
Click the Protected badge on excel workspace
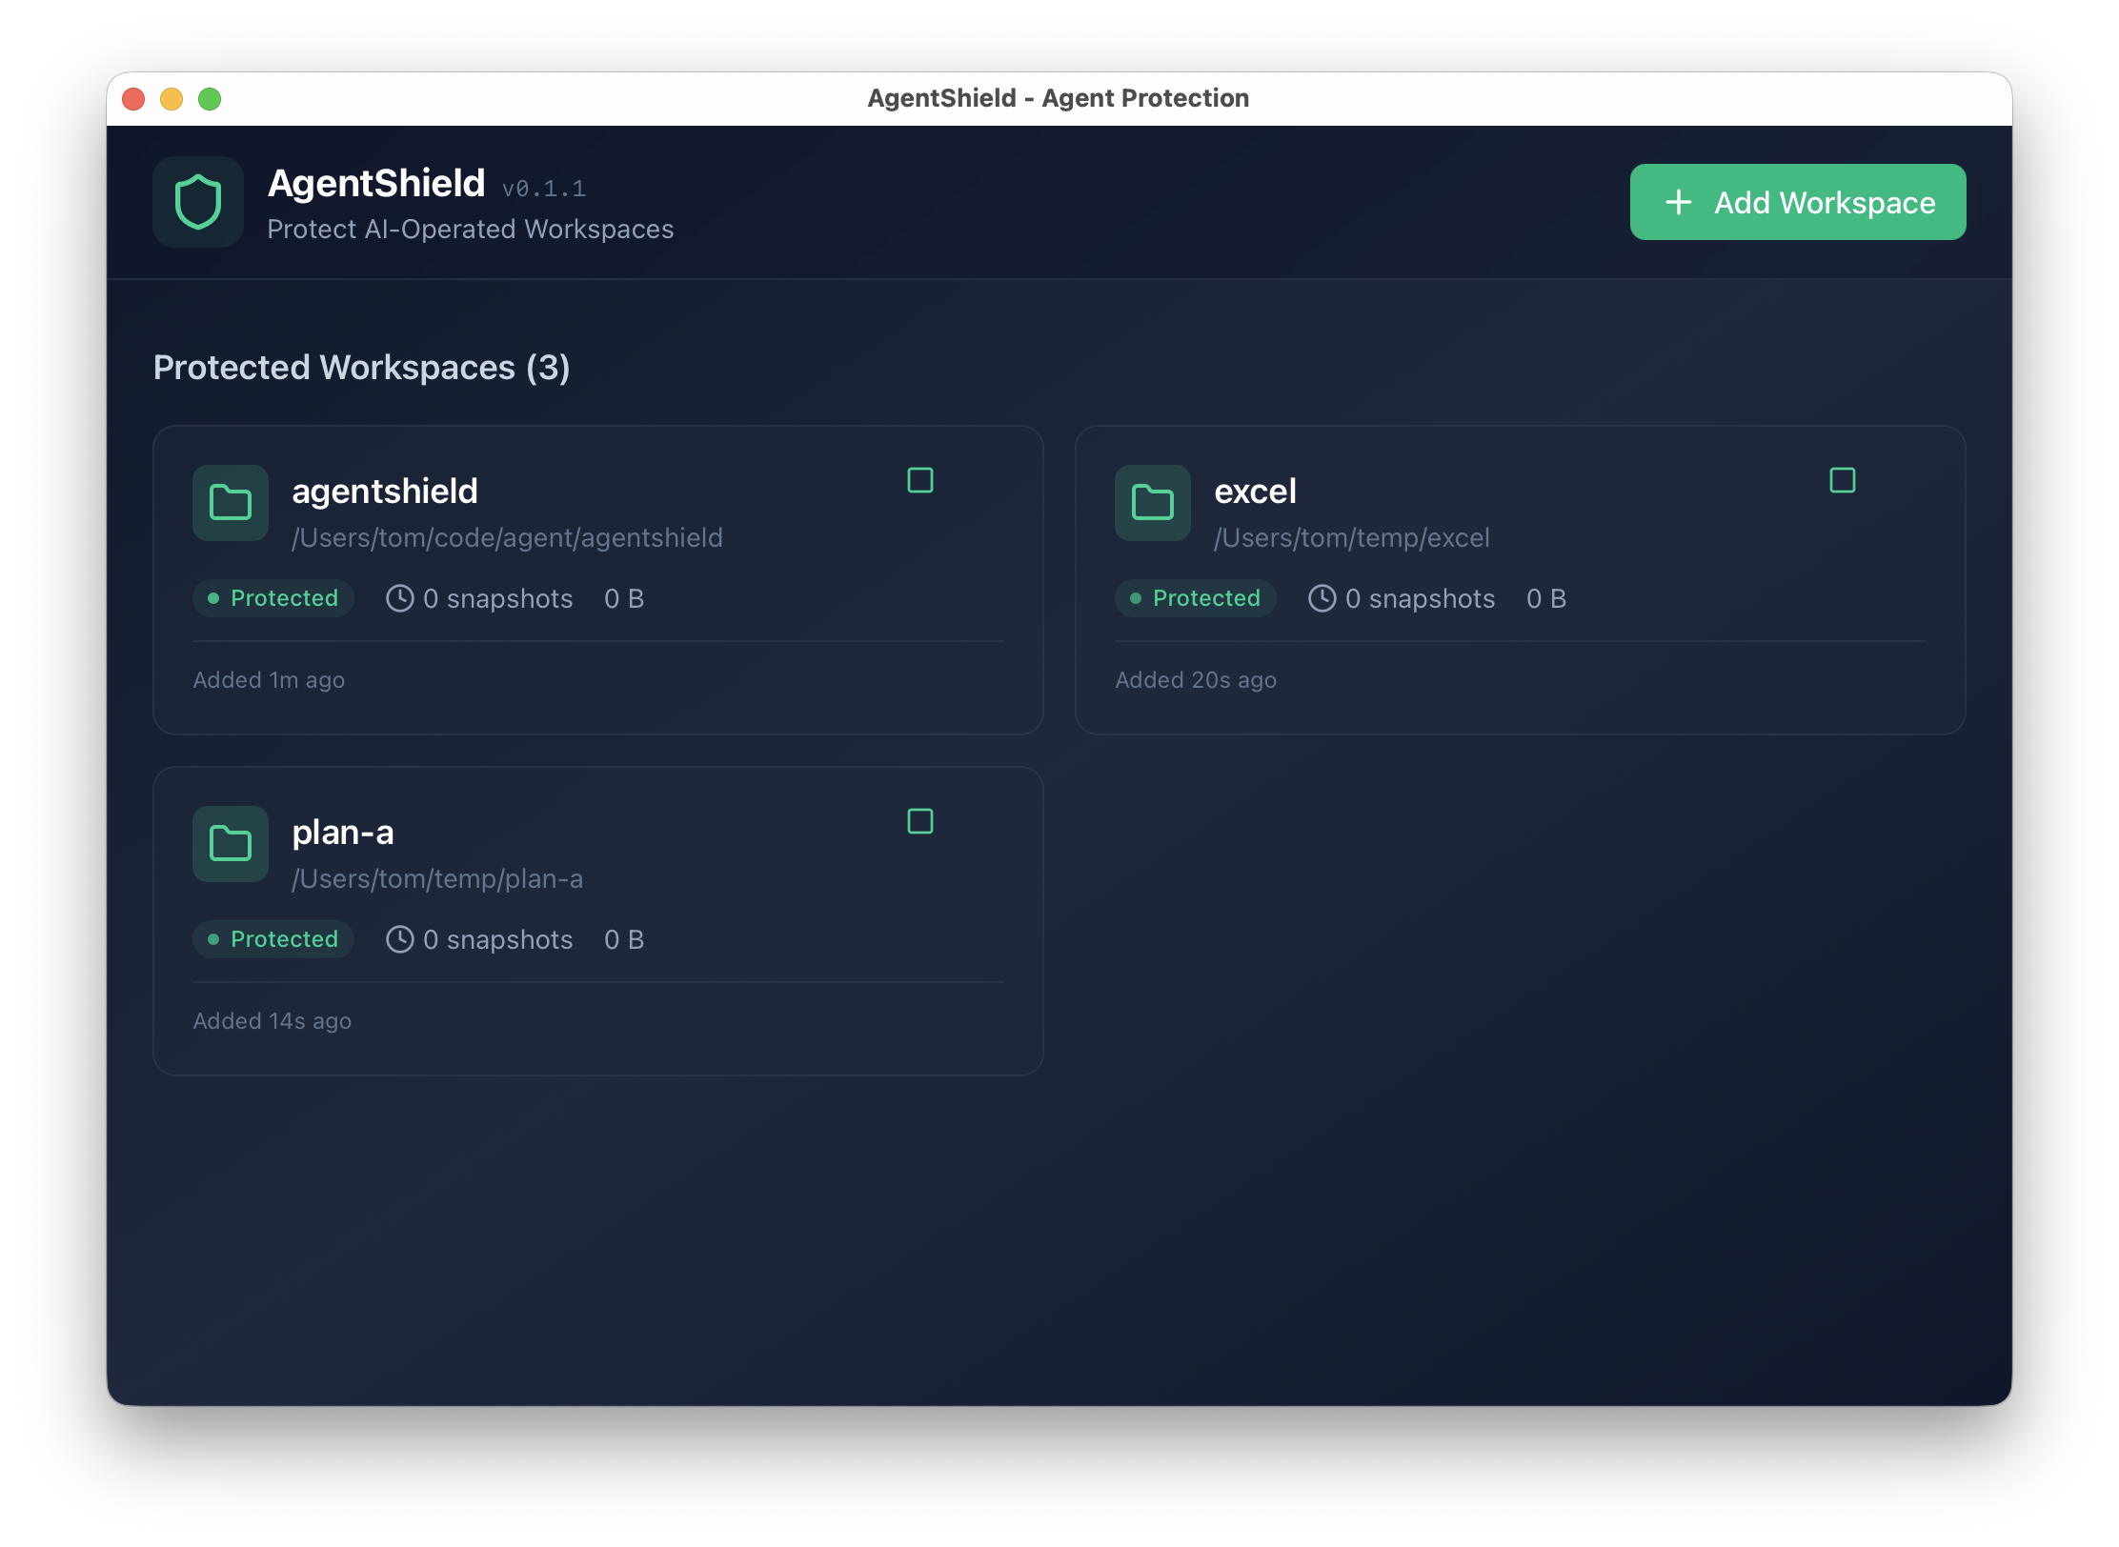click(1195, 598)
